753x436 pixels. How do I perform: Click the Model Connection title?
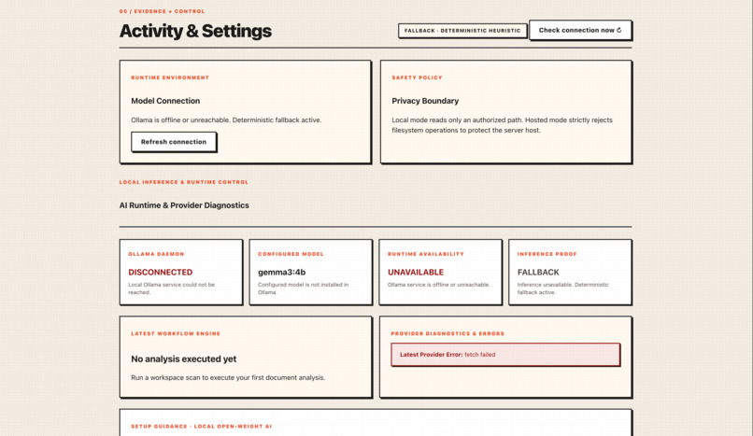click(x=165, y=101)
